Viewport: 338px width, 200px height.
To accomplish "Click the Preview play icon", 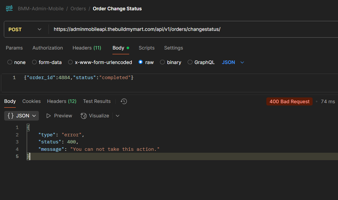I will tap(49, 116).
